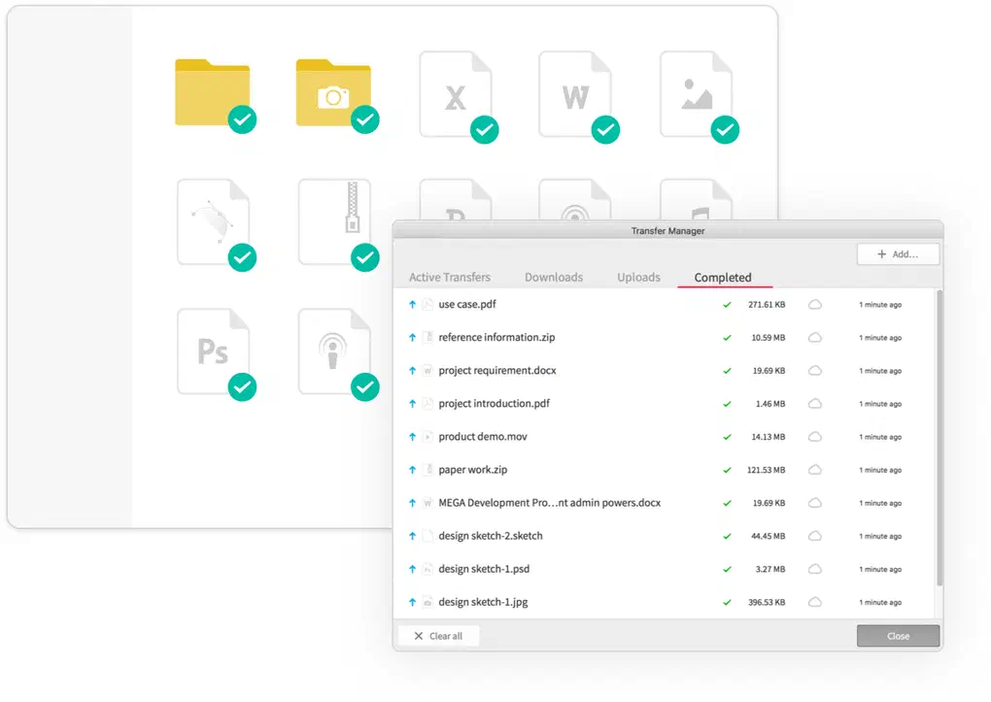This screenshot has width=991, height=702.
Task: Click the cloud icon beside design sketch-1.jpg
Action: point(815,602)
